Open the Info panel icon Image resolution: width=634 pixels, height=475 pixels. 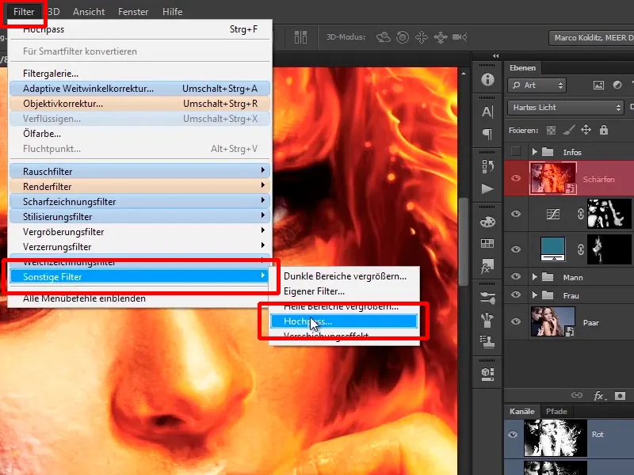point(487,80)
